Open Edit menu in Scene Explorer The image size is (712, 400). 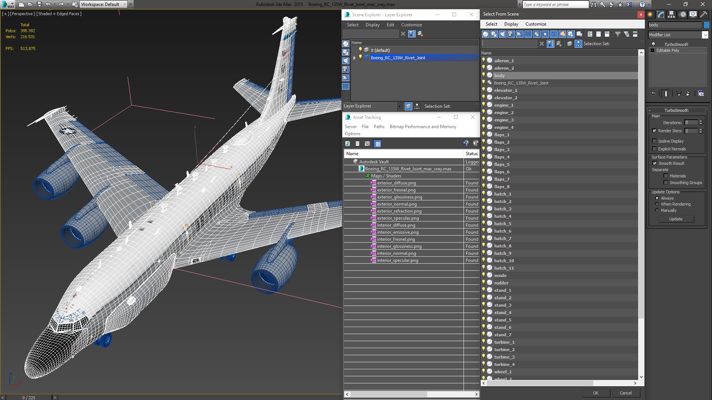[x=390, y=25]
